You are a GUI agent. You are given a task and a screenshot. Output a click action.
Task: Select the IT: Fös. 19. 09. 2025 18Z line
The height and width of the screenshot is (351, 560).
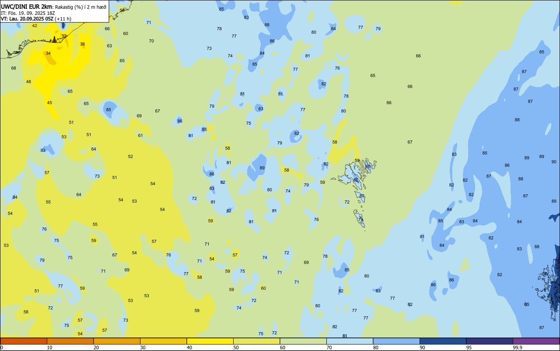click(x=28, y=13)
